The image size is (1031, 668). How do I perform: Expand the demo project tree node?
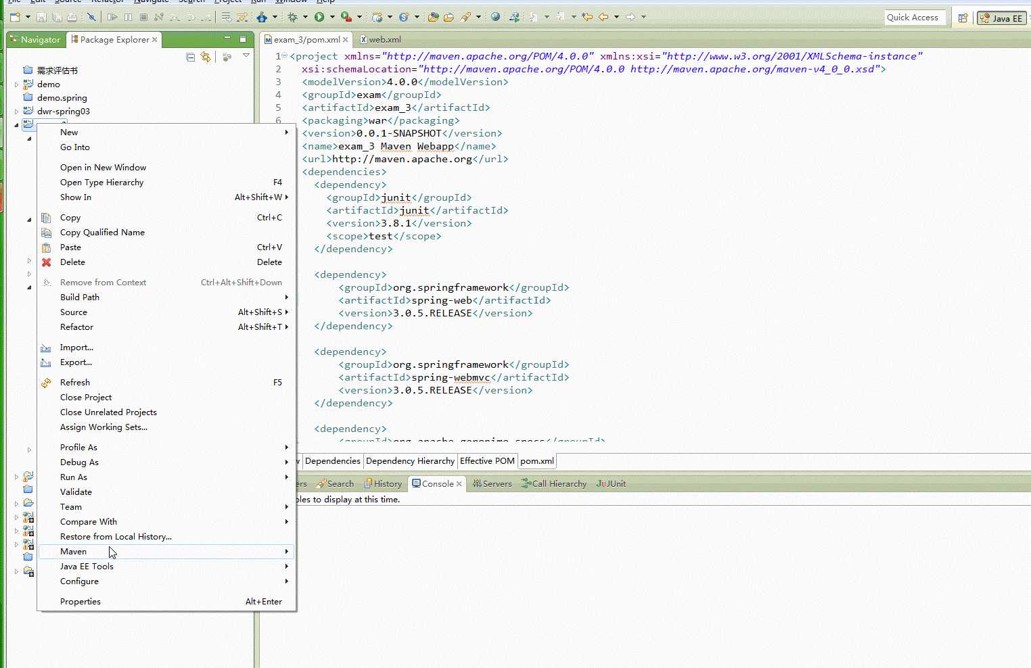[x=17, y=85]
